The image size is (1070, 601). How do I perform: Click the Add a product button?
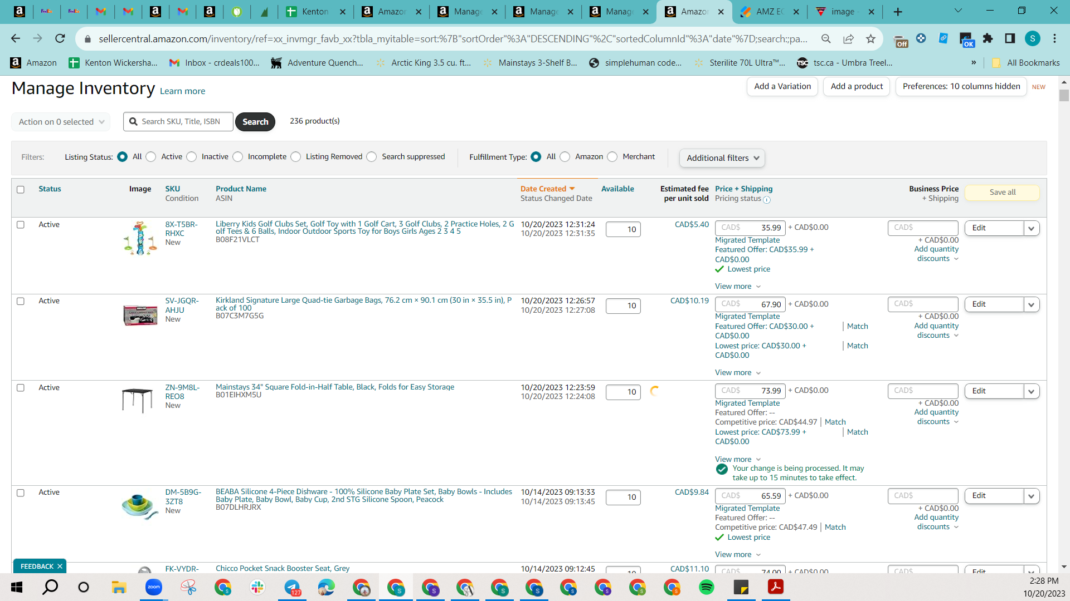coord(857,86)
